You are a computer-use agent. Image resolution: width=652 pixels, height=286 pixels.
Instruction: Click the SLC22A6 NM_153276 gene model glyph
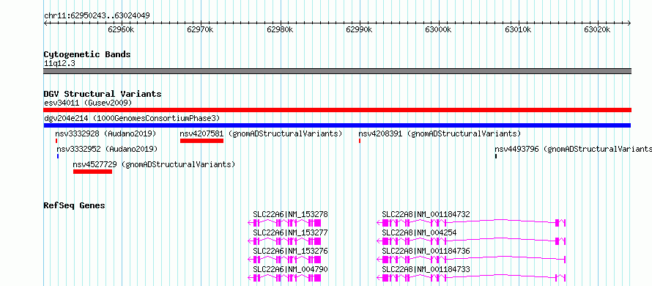coord(284,260)
